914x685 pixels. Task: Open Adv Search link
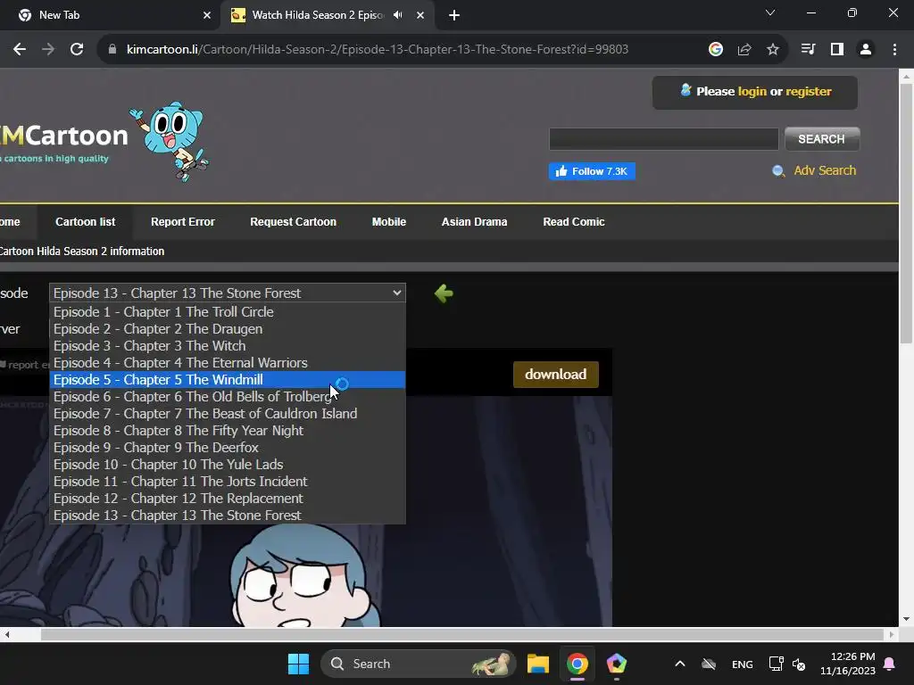click(825, 170)
